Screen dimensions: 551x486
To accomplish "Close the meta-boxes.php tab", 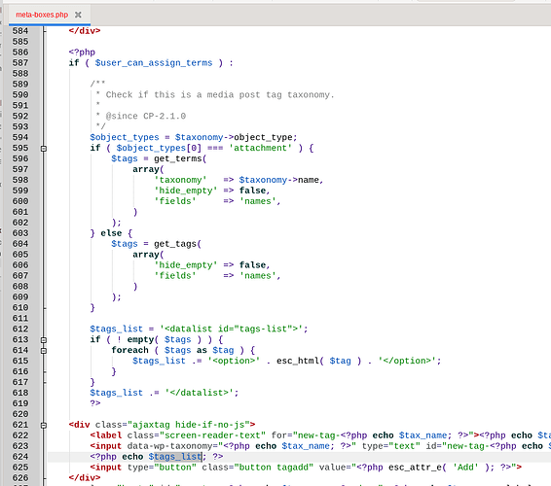I will coord(78,15).
